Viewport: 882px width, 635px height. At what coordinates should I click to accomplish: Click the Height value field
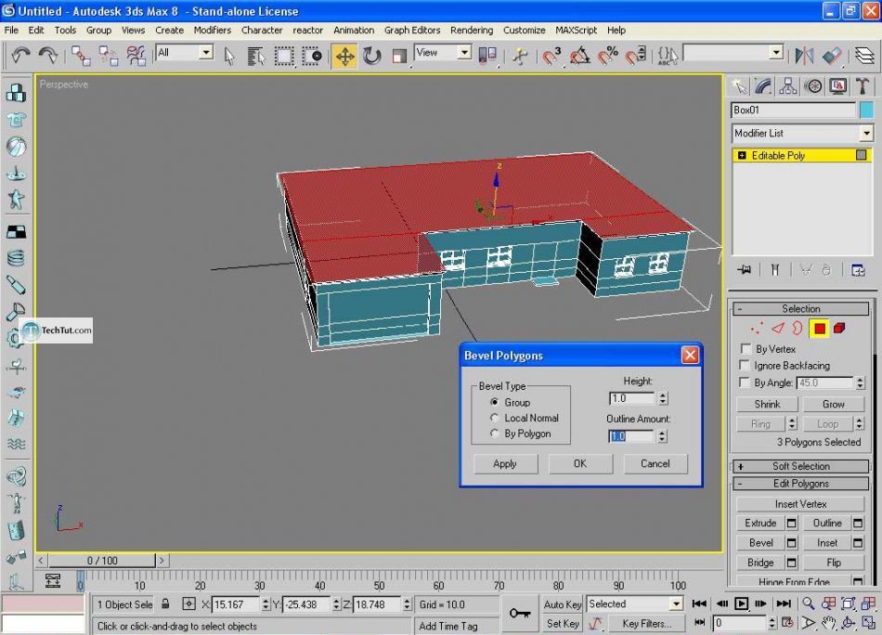point(631,398)
